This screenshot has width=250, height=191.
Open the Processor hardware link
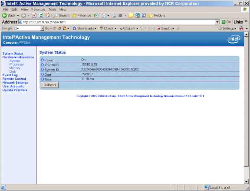coord(16,65)
